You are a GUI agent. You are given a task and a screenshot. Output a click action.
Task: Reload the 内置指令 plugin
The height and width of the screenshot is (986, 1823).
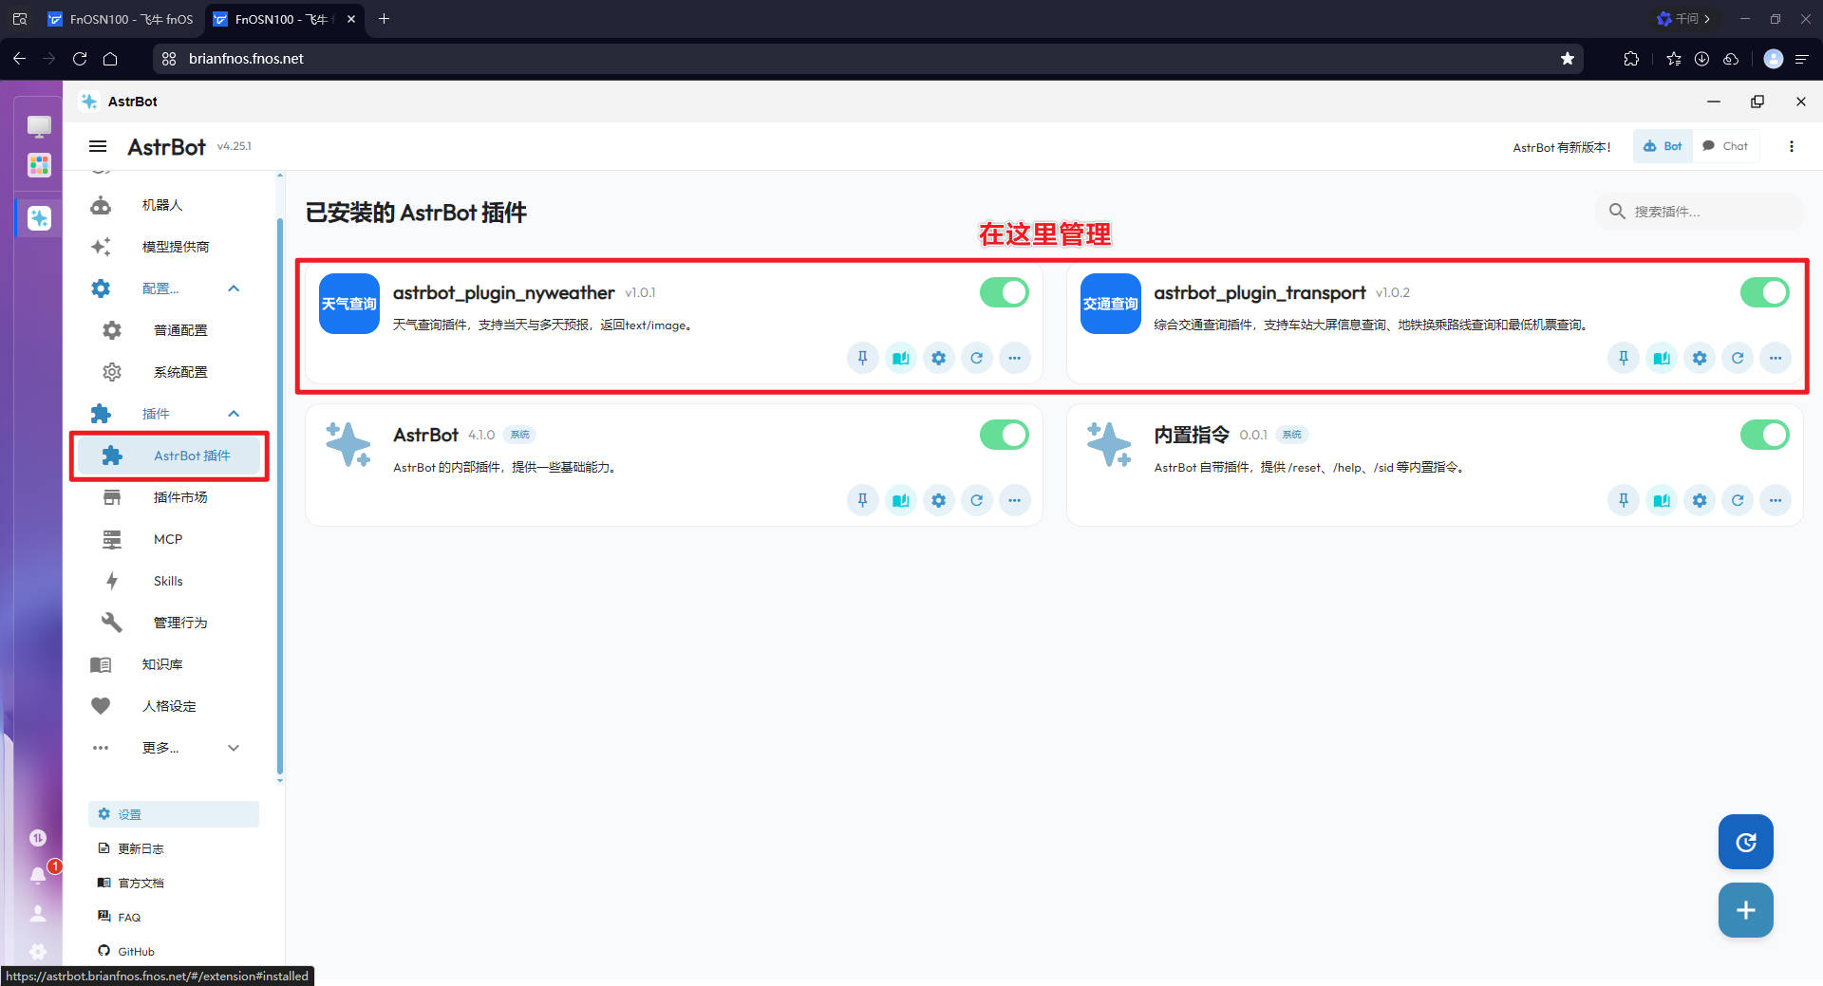1738,500
